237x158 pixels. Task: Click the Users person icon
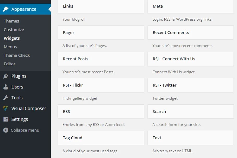6,87
